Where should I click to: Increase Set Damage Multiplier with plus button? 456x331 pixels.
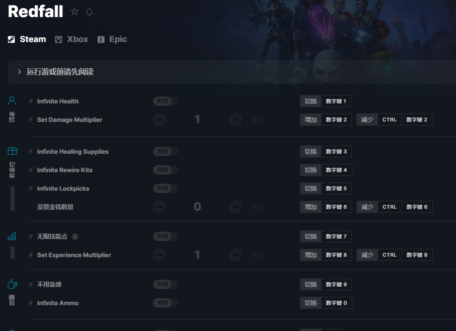235,120
